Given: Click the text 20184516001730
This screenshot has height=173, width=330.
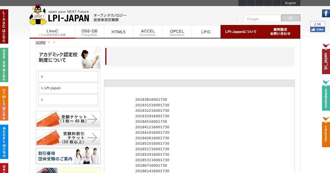Looking at the screenshot, I should tap(151, 122).
